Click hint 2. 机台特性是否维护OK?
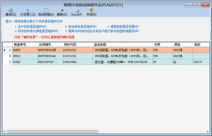Image resolution: width=212 pixels, height=136 pixels. [x=81, y=26]
